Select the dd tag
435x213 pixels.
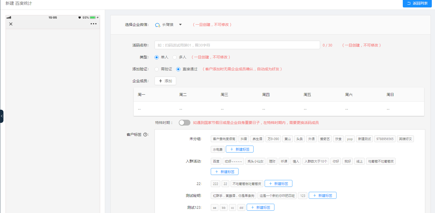tap(241, 208)
